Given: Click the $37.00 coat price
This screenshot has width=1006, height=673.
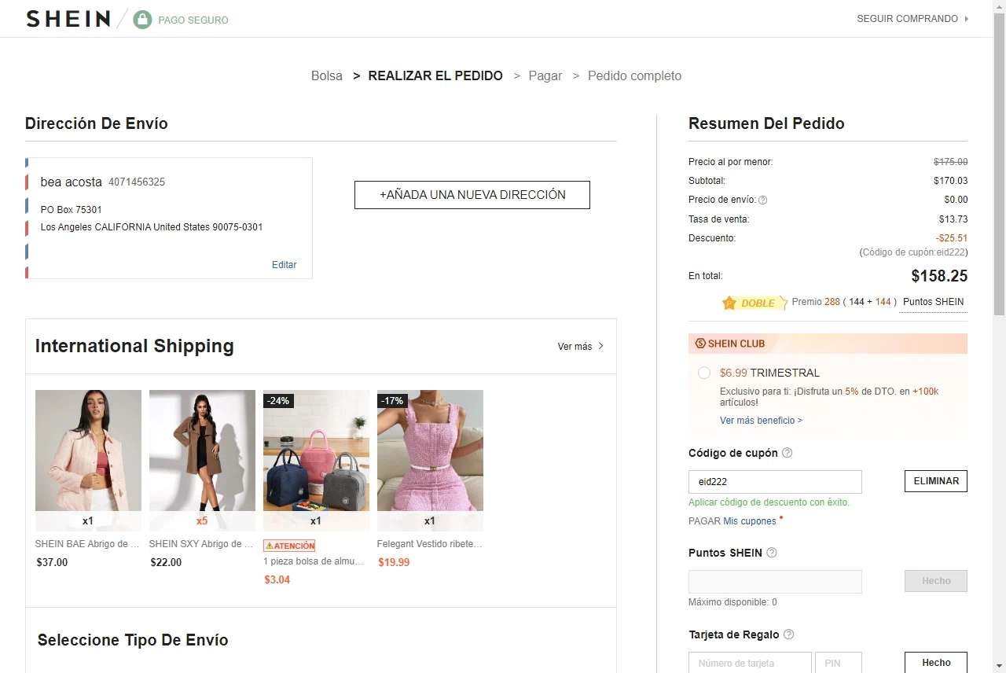Looking at the screenshot, I should (x=52, y=563).
